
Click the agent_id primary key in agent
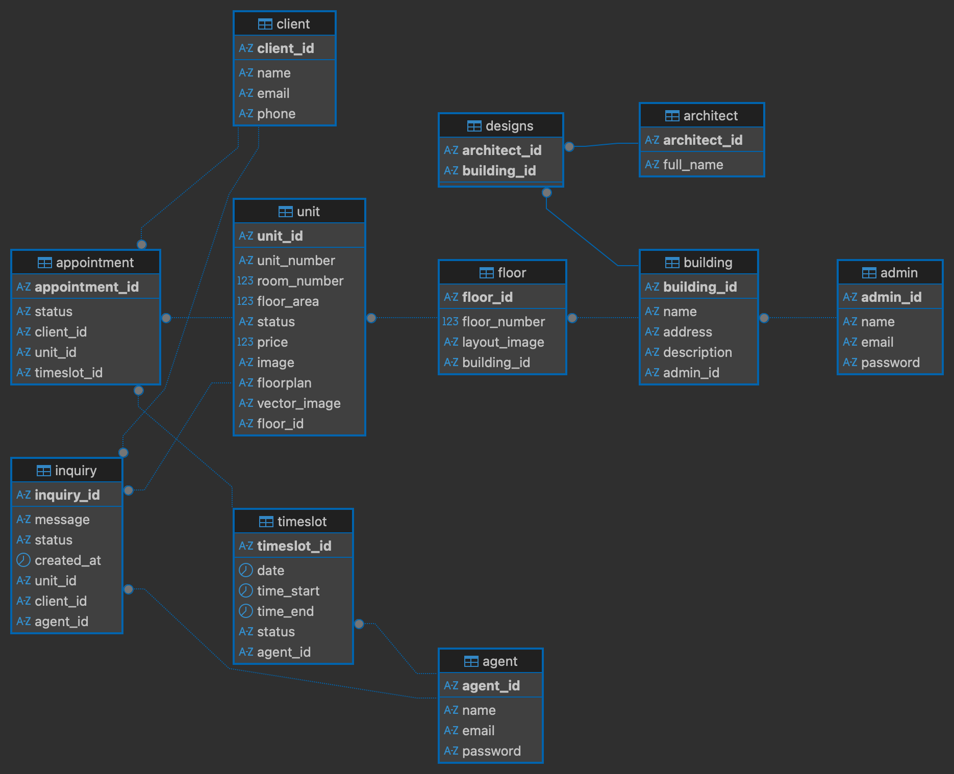(491, 686)
